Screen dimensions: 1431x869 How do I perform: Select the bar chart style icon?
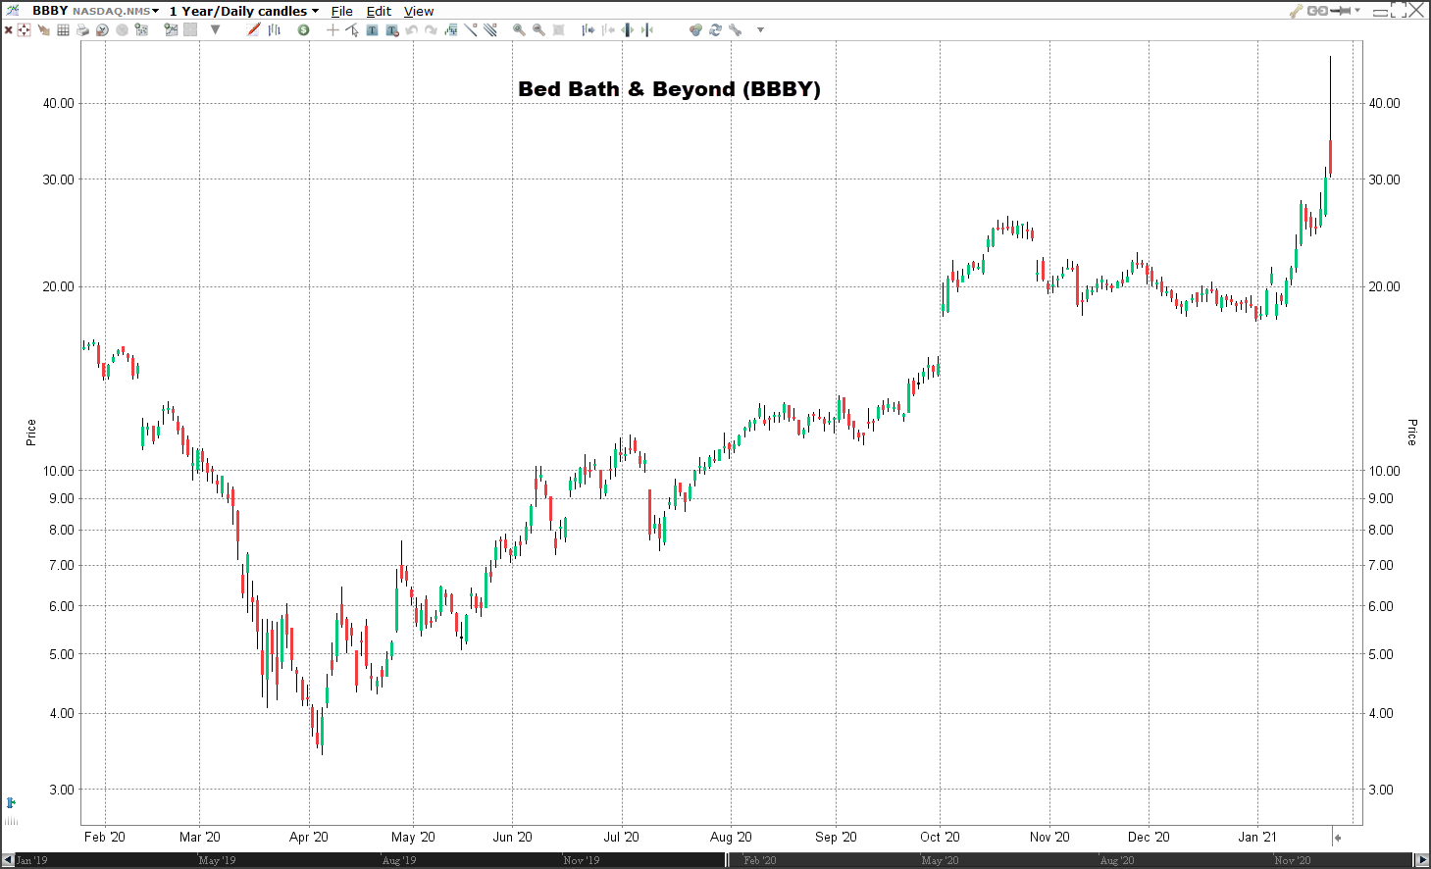coord(275,29)
